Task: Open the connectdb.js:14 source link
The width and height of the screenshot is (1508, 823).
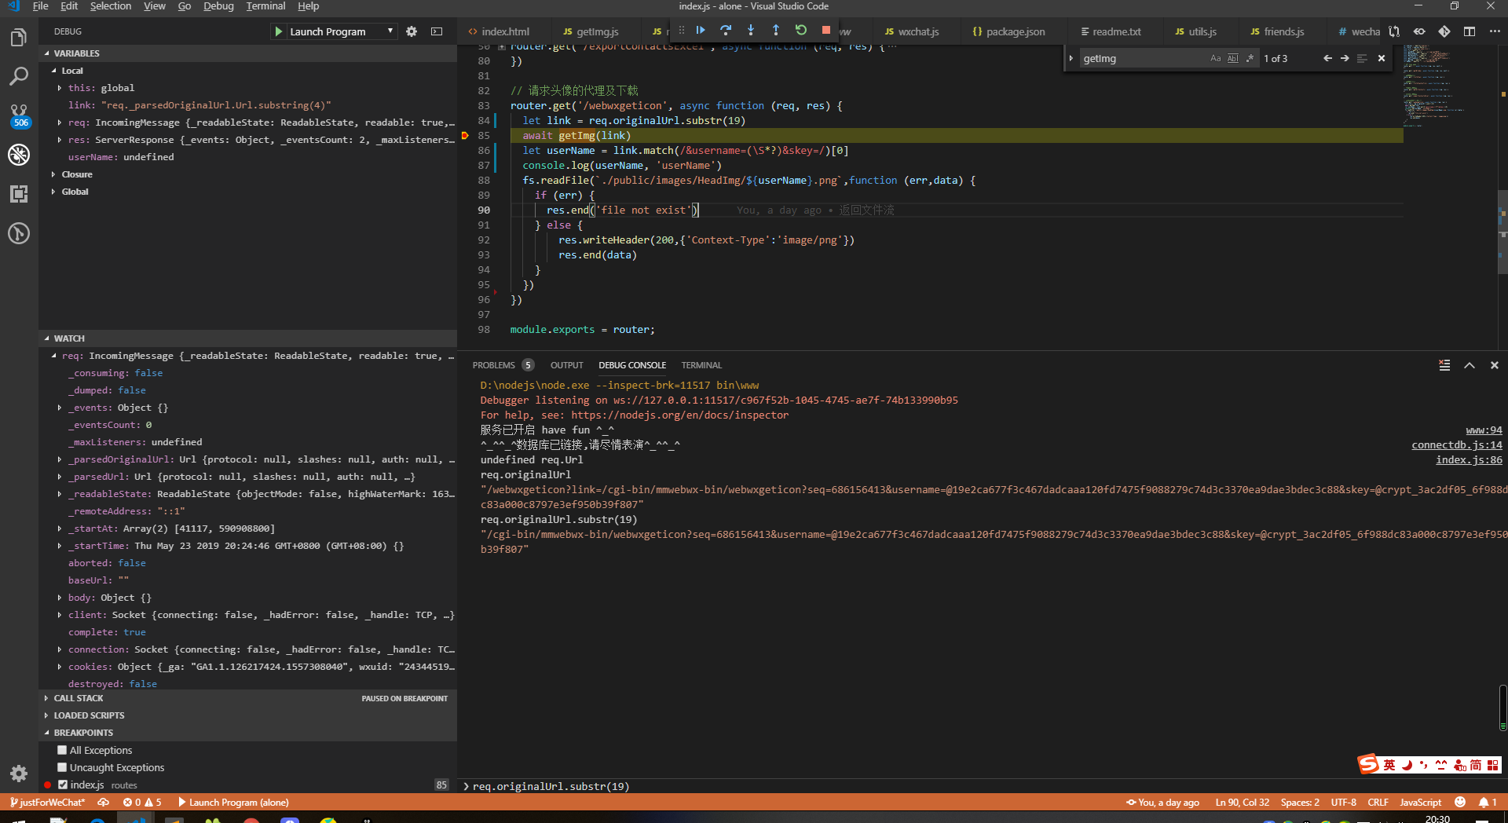Action: point(1457,445)
